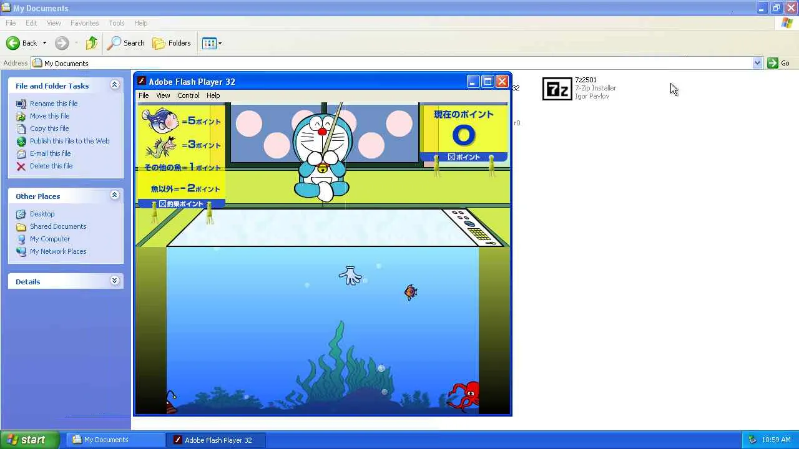Click the Flash Player title bar icon
Screen dimensions: 799x449
142,81
